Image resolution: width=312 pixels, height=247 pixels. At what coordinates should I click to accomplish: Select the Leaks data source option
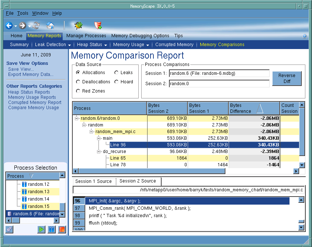(117, 73)
